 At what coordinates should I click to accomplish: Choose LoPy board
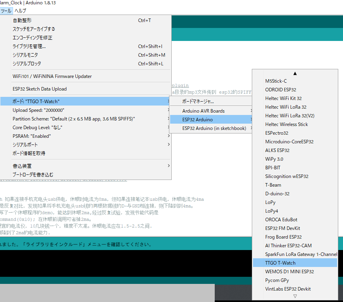[295, 202]
